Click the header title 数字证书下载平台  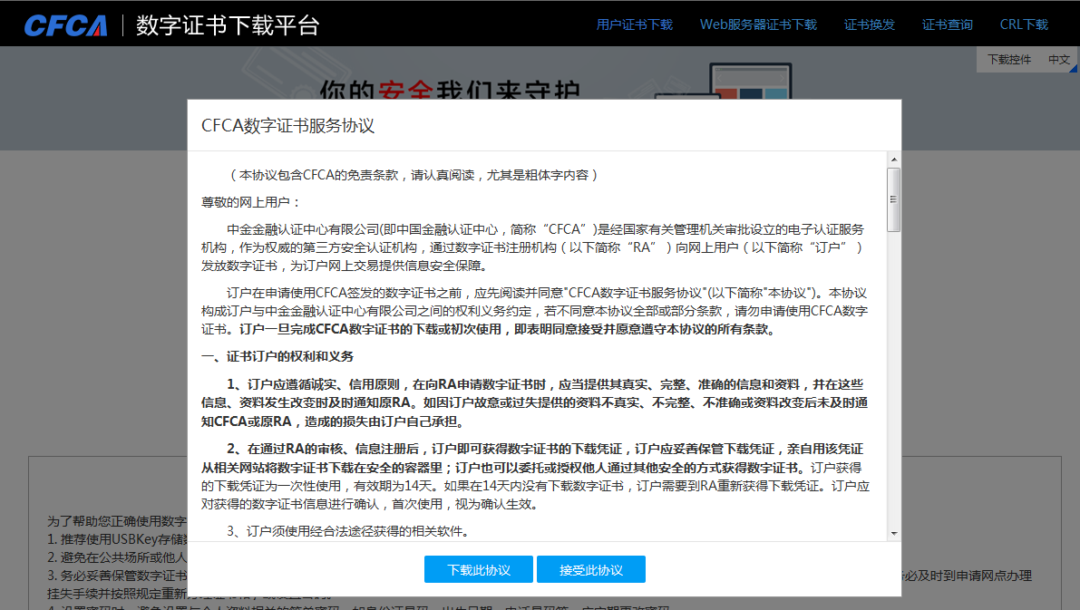pos(228,25)
